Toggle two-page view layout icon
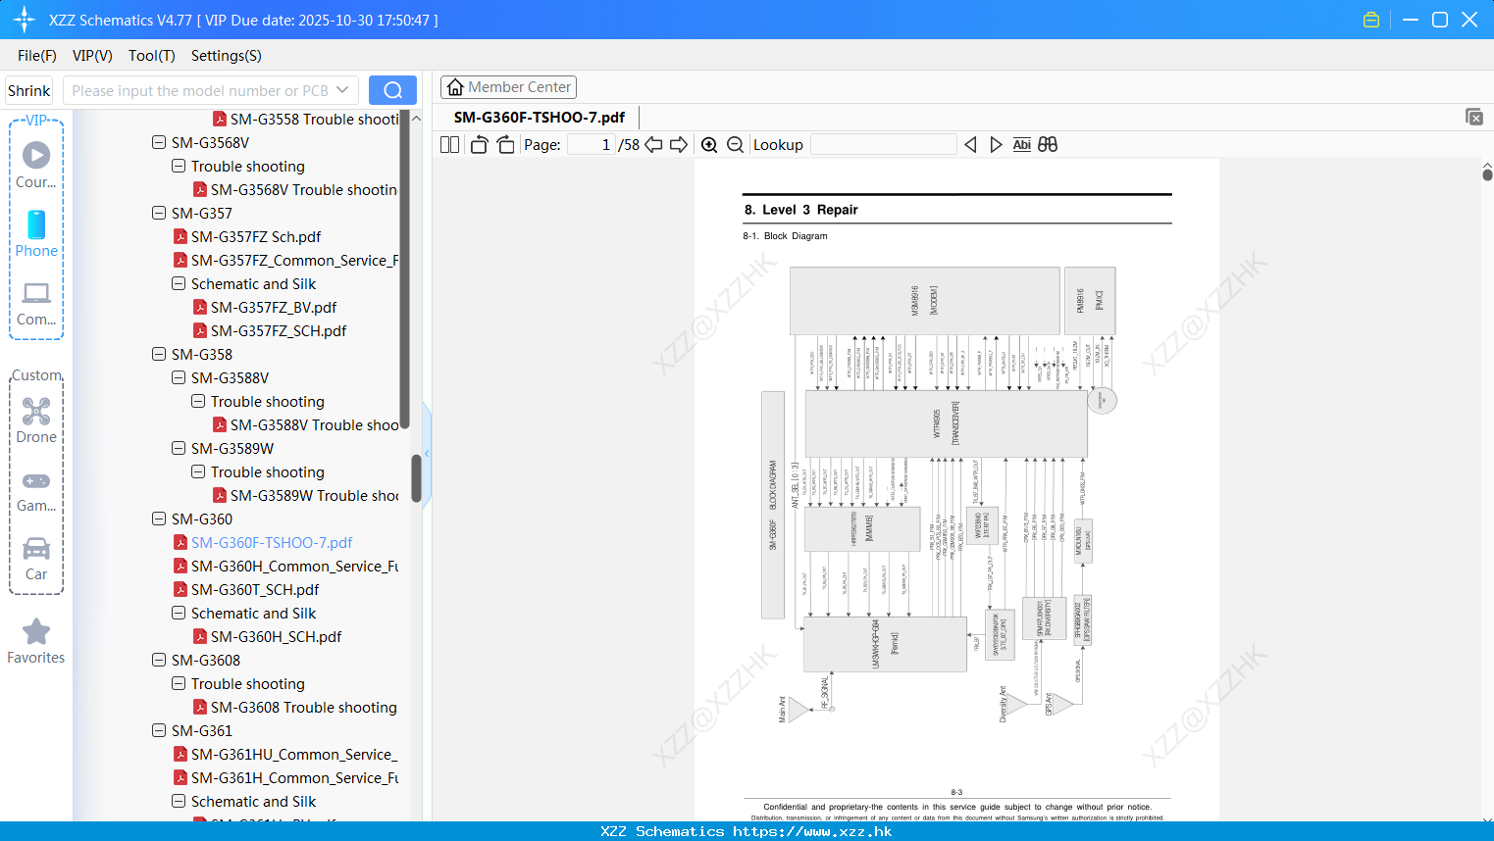This screenshot has height=841, width=1494. point(449,145)
